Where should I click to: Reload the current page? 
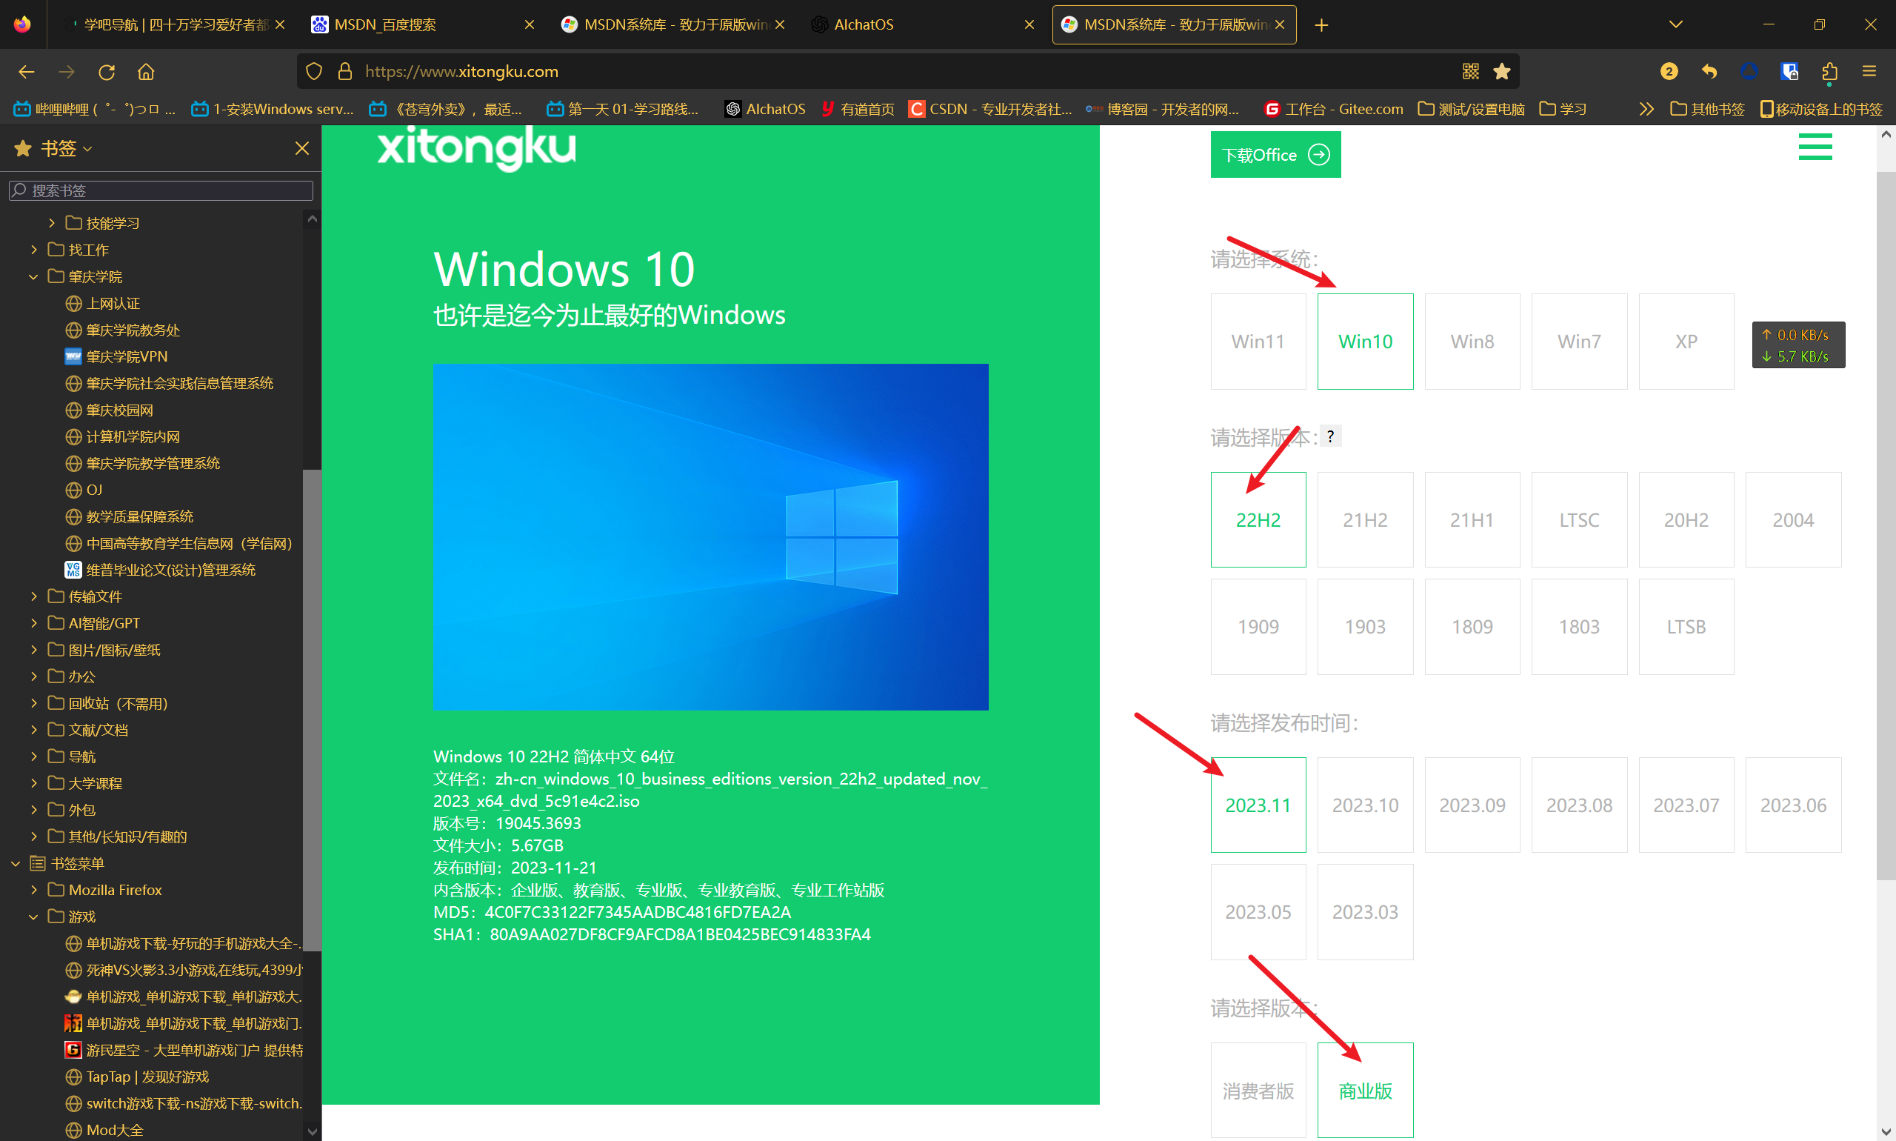click(x=106, y=72)
